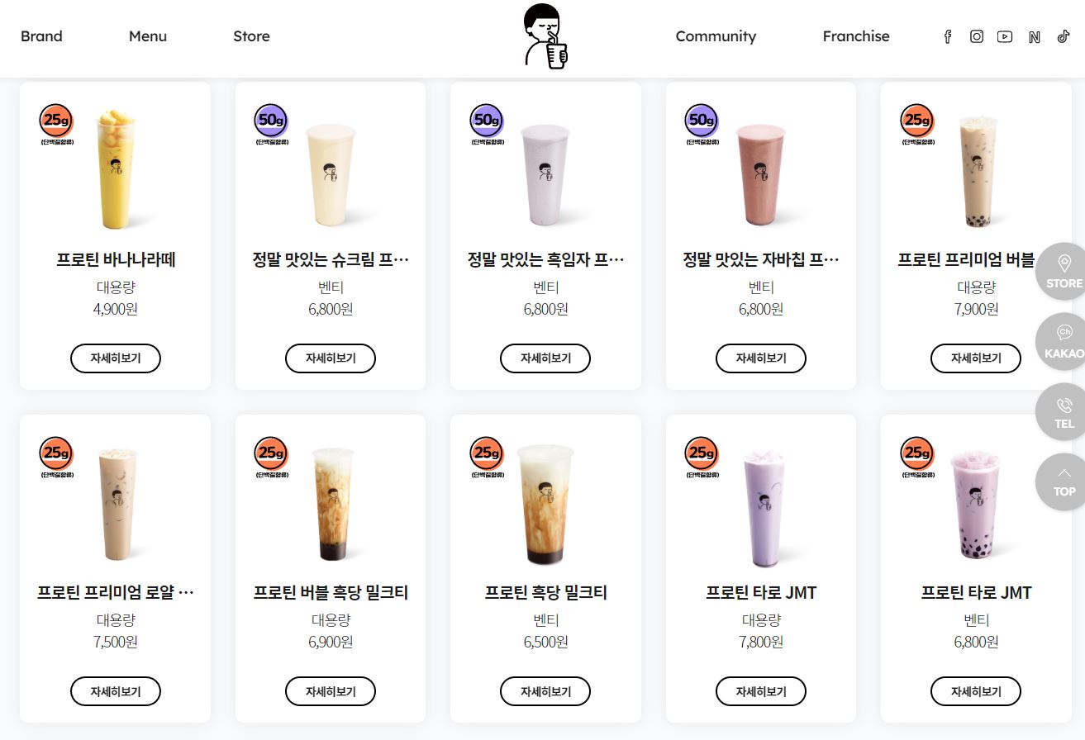Viewport: 1085px width, 740px height.
Task: Go to Store navigation item
Action: [x=251, y=36]
